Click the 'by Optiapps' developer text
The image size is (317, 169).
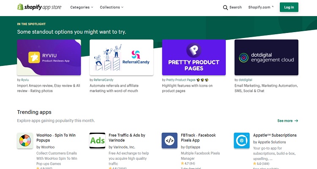[x=191, y=147]
